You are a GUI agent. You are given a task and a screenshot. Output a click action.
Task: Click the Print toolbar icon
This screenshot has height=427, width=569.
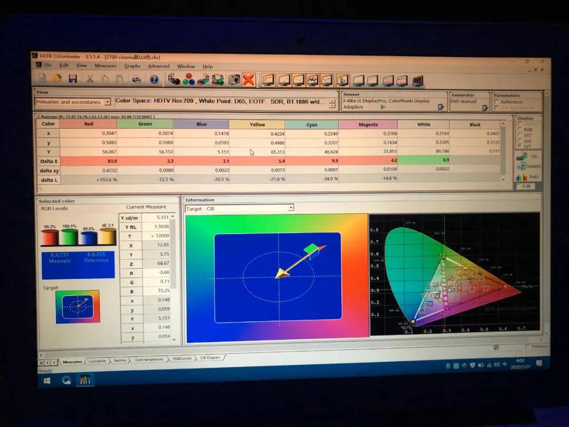point(136,80)
